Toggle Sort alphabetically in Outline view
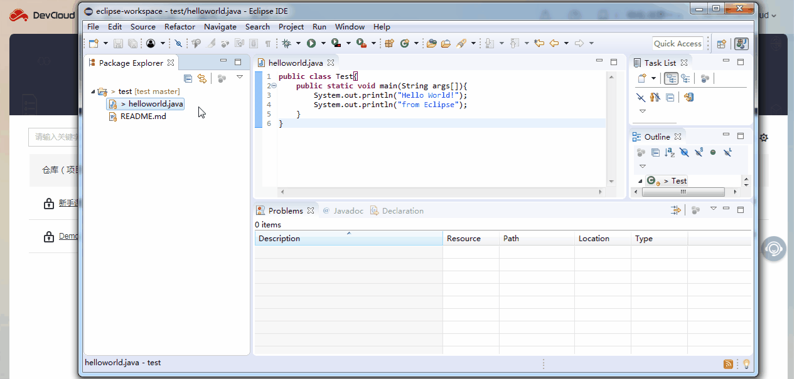 pos(669,152)
